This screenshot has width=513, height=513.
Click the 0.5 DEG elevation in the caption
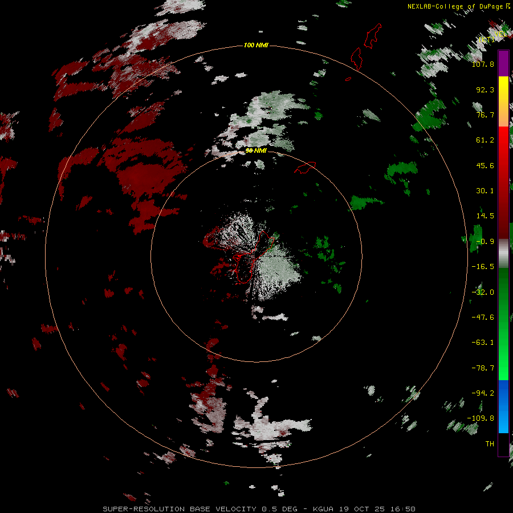[279, 509]
